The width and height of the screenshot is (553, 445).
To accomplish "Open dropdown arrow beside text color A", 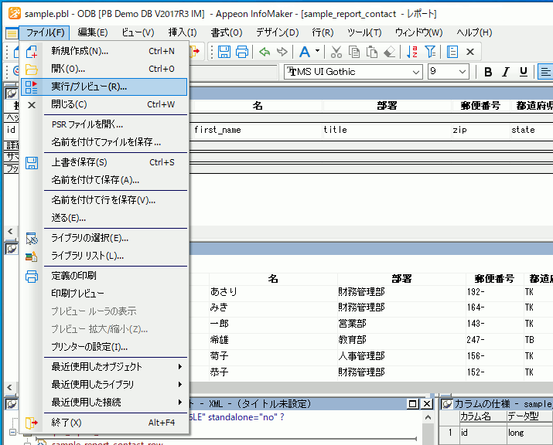I will pyautogui.click(x=317, y=52).
